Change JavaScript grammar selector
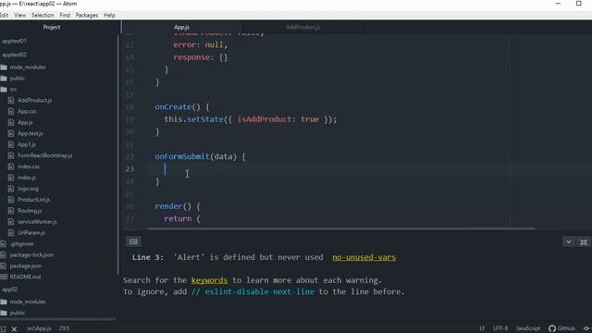This screenshot has width=592, height=333. pyautogui.click(x=528, y=328)
